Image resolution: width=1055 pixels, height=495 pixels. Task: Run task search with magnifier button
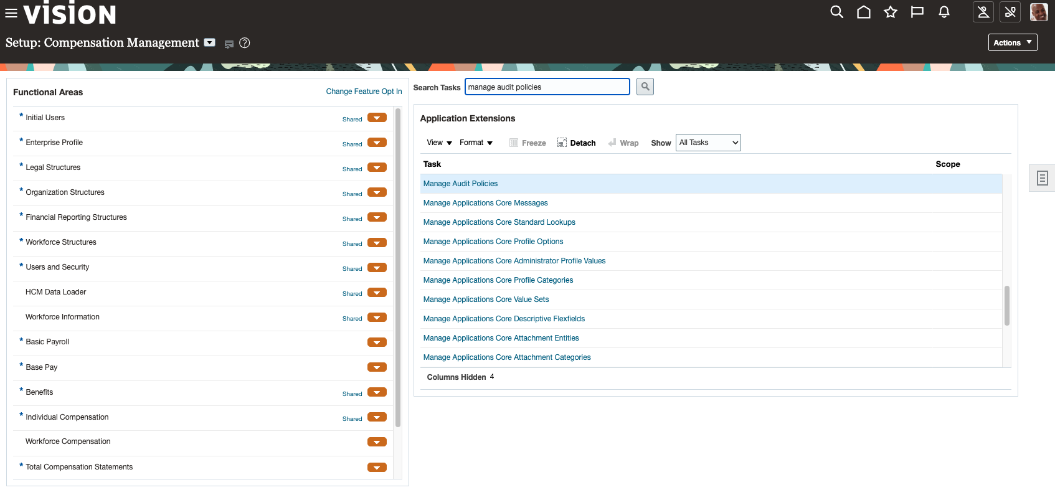[645, 87]
